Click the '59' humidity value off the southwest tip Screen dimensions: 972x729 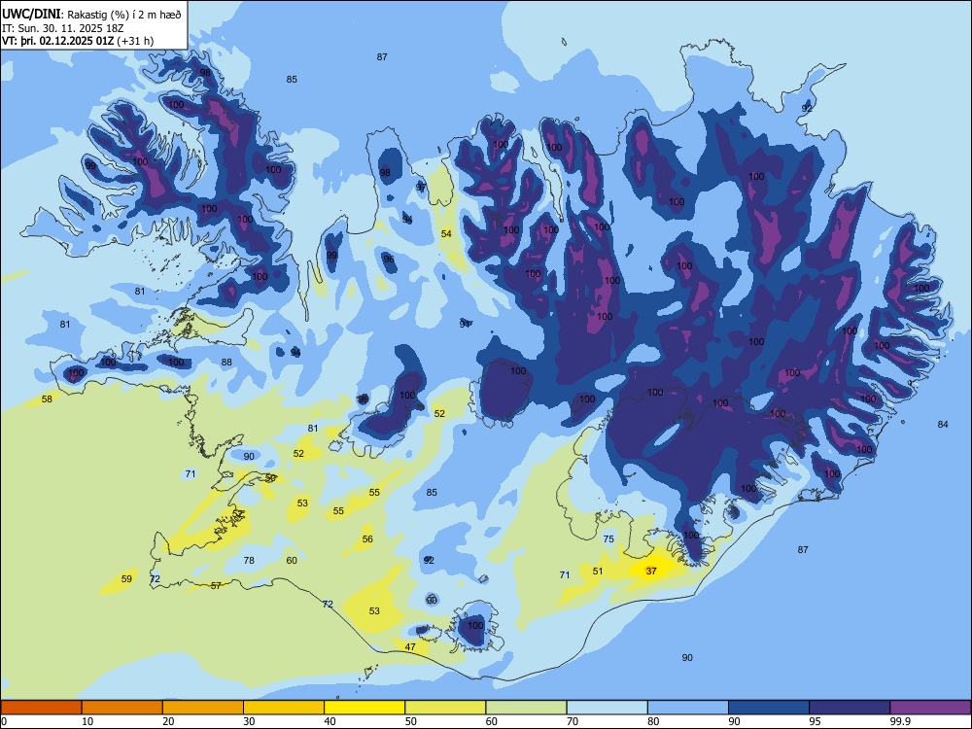click(126, 579)
